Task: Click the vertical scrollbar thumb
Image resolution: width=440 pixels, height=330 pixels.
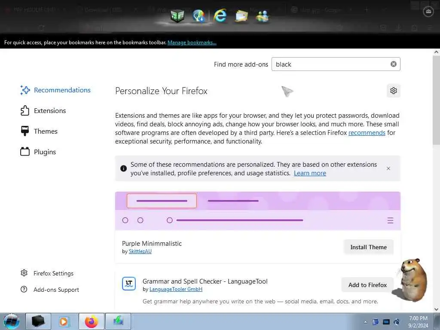Action: tap(436, 101)
